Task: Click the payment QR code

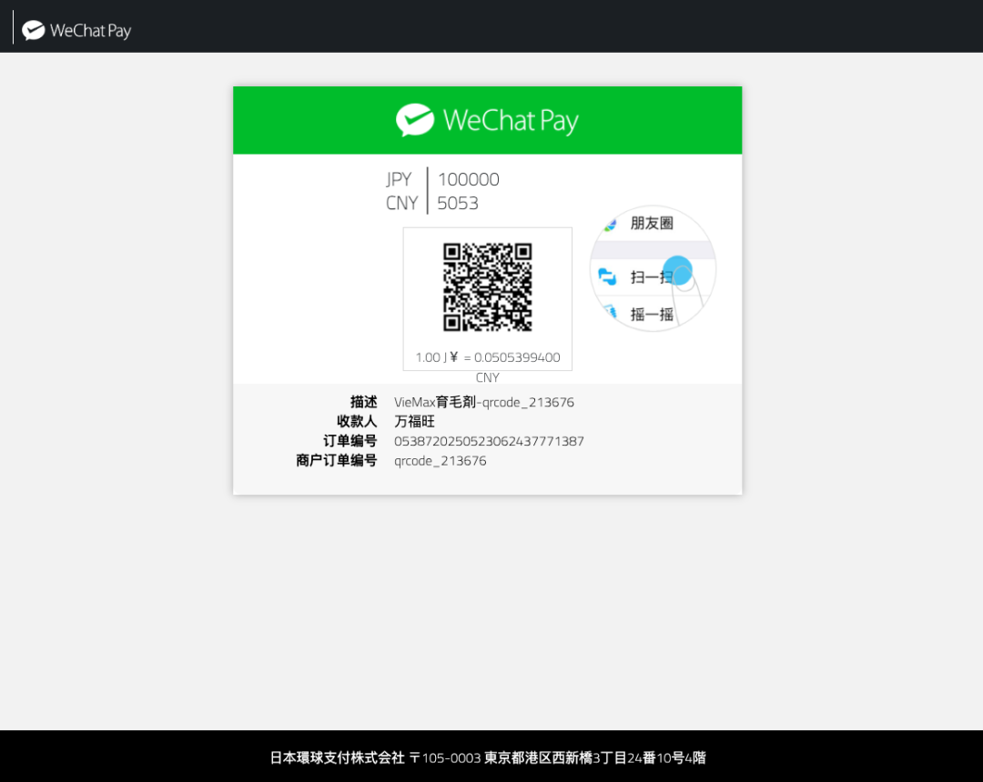Action: coord(487,286)
